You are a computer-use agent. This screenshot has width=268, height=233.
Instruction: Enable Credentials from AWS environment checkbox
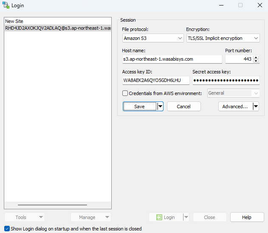pyautogui.click(x=125, y=93)
